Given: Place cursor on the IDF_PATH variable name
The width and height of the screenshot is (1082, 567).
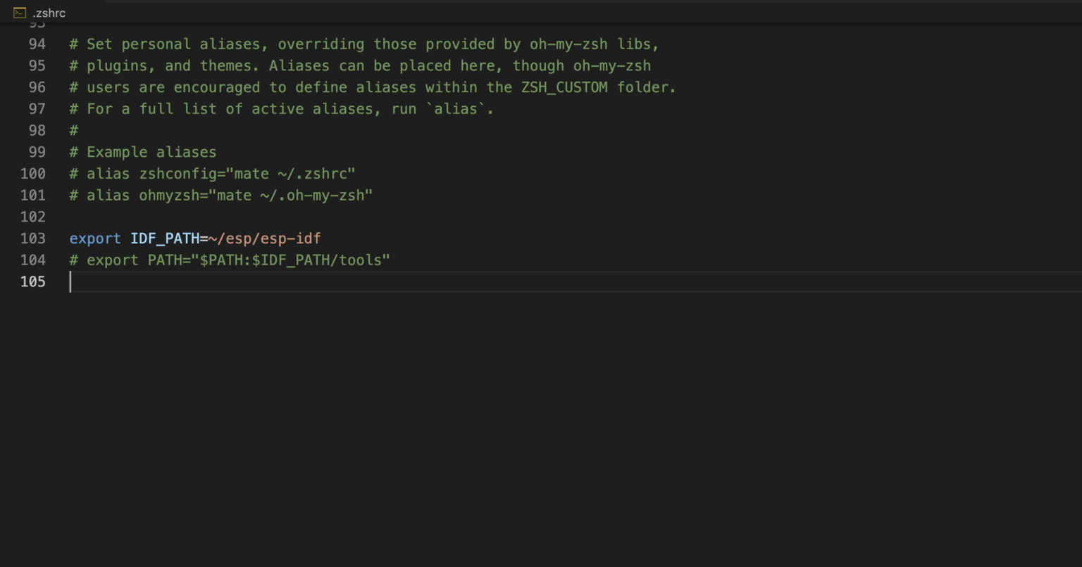Looking at the screenshot, I should [165, 238].
